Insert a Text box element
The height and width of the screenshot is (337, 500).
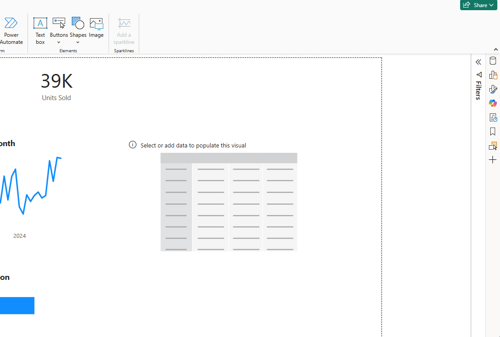(x=40, y=31)
